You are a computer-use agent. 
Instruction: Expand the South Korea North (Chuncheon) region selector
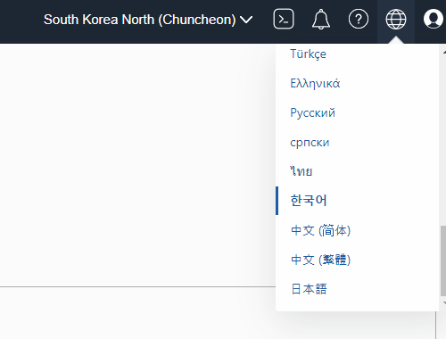tap(148, 20)
